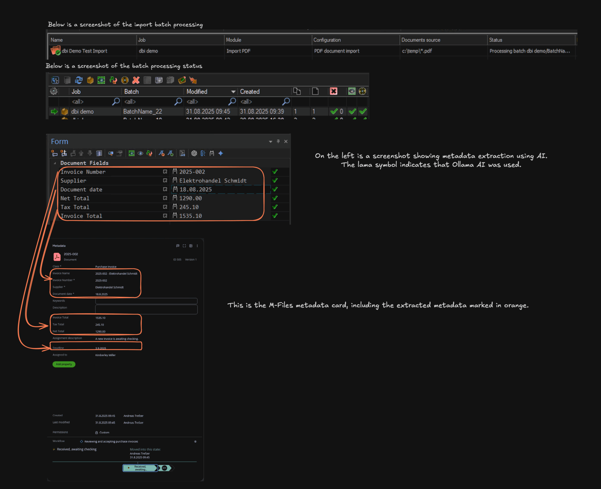
Task: Click the Received, awaiting workflow state button
Action: point(140,468)
